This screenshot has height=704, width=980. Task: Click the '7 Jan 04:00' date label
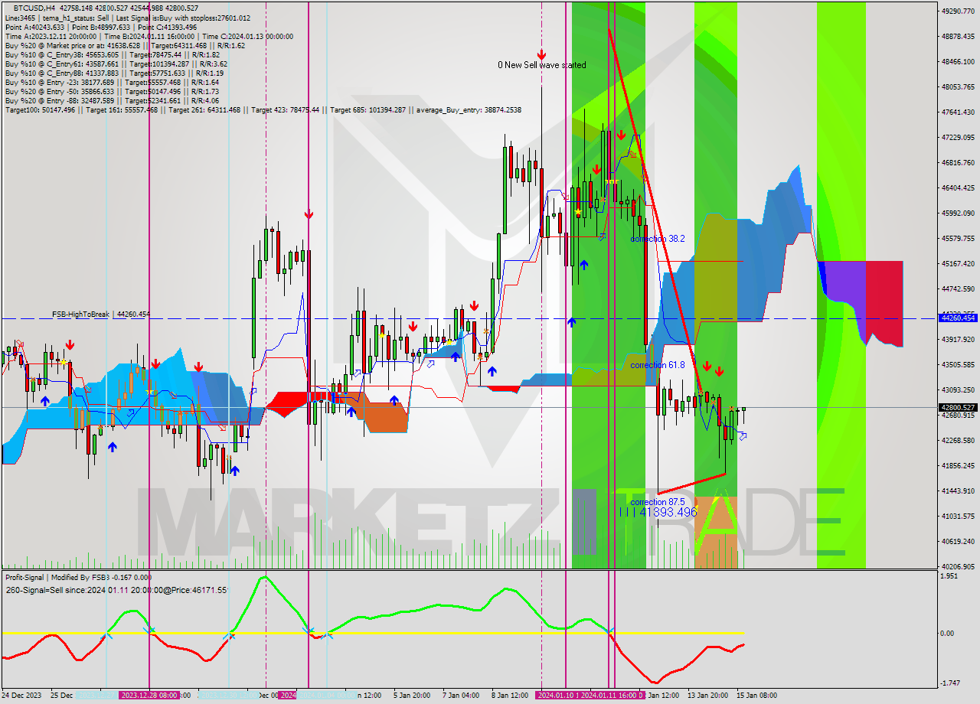click(x=461, y=696)
